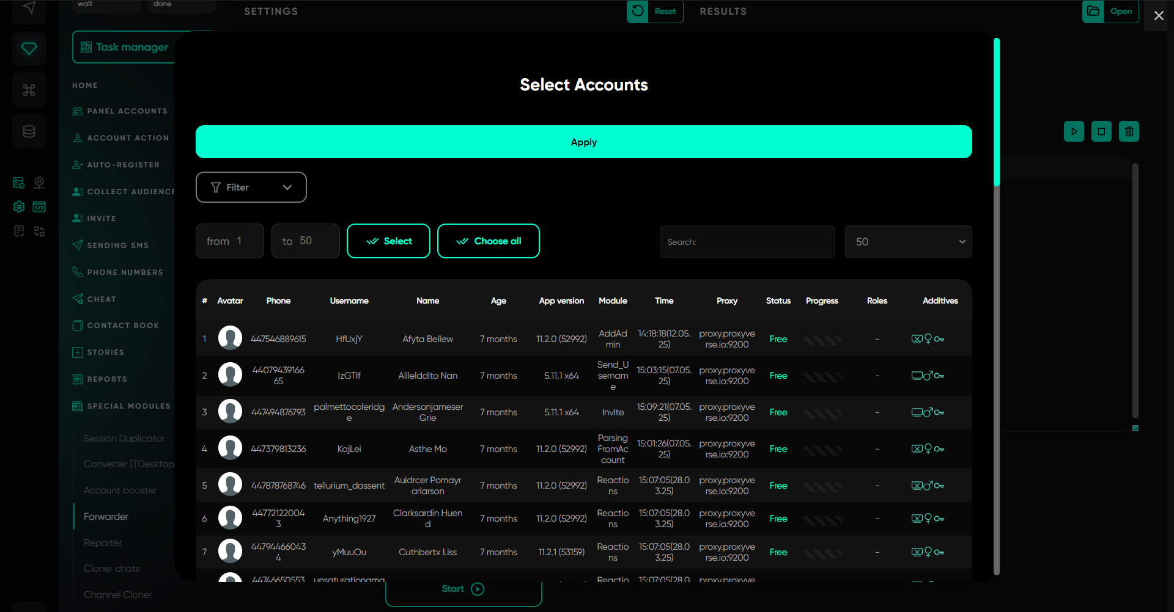Go to Phone Numbers in sidebar
Image resolution: width=1174 pixels, height=612 pixels.
pyautogui.click(x=125, y=272)
